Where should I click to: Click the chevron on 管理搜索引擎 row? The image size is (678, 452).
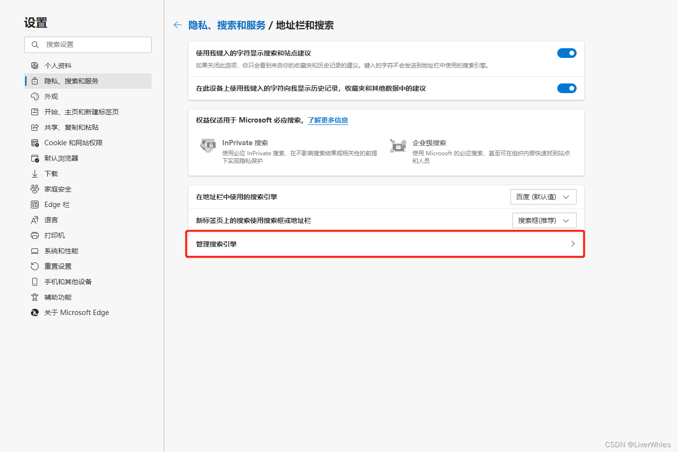[573, 244]
